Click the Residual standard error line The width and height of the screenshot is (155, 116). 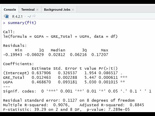tap(69, 101)
